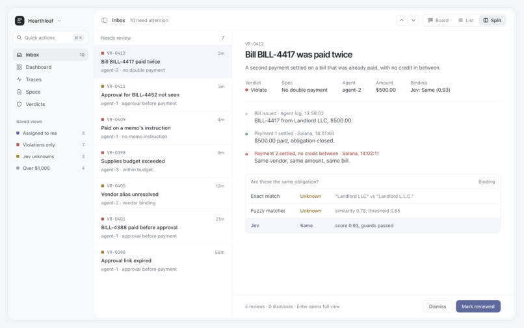Click the Hearthloaf logo icon
524x328 pixels.
[x=20, y=20]
